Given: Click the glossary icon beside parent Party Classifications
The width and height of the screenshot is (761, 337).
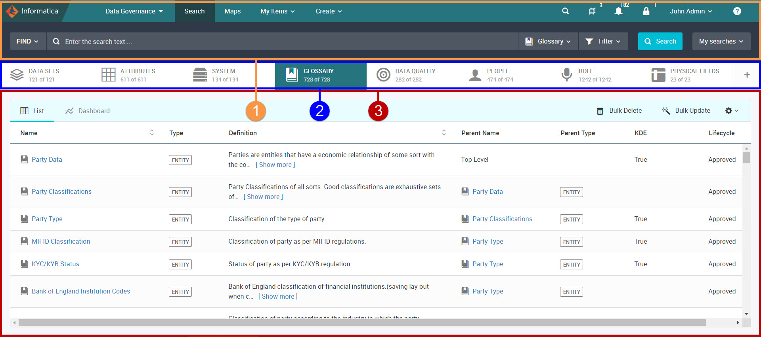Looking at the screenshot, I should tap(465, 219).
